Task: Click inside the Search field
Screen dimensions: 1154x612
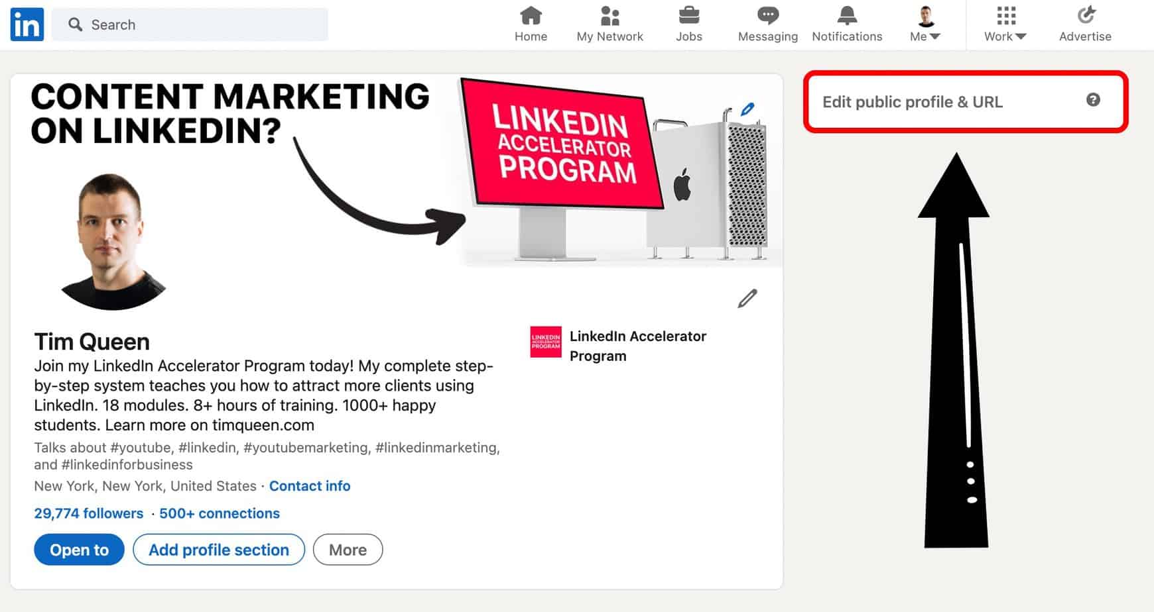Action: tap(199, 25)
